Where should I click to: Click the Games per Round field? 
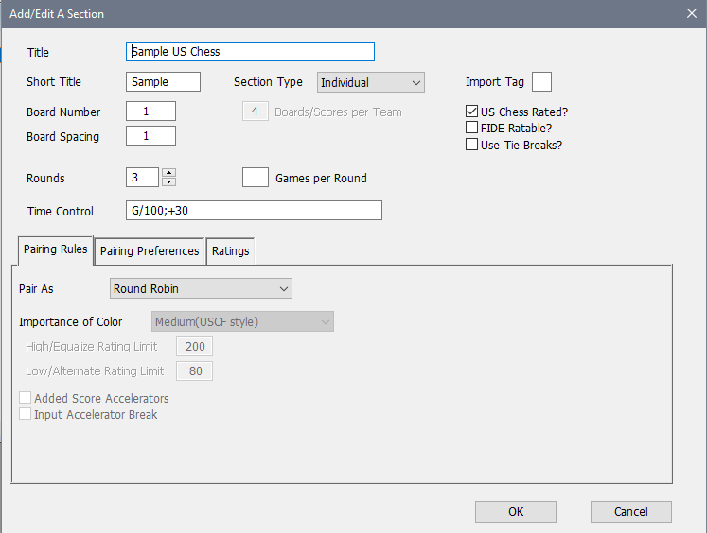(x=256, y=178)
